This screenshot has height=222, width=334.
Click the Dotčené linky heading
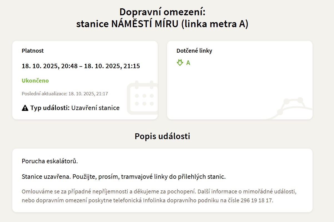point(194,51)
